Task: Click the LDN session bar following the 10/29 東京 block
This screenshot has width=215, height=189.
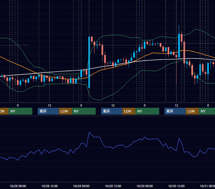Action: coord(129,111)
